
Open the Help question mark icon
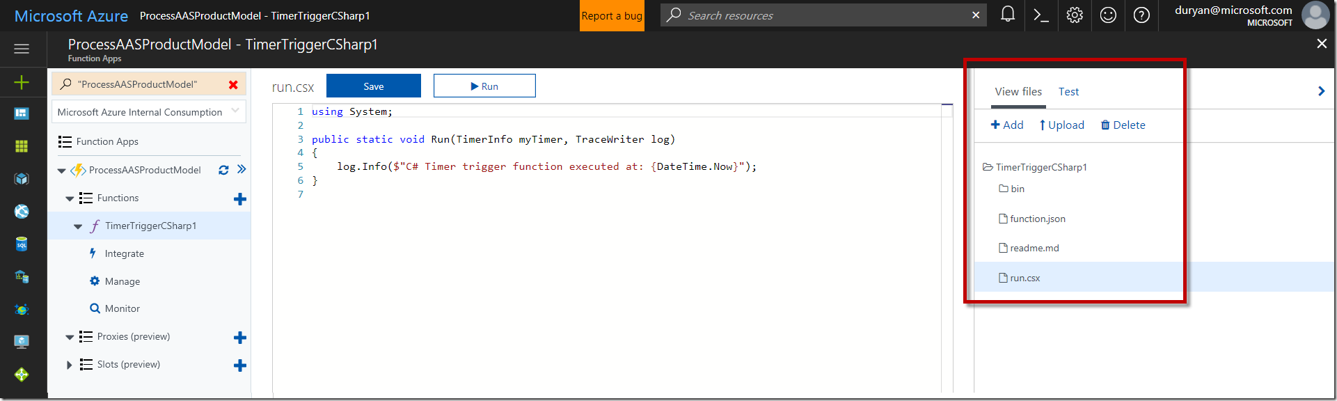click(1141, 15)
